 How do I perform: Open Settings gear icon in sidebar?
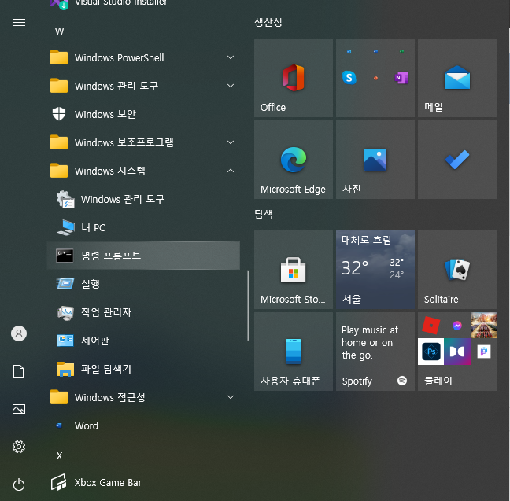(19, 447)
